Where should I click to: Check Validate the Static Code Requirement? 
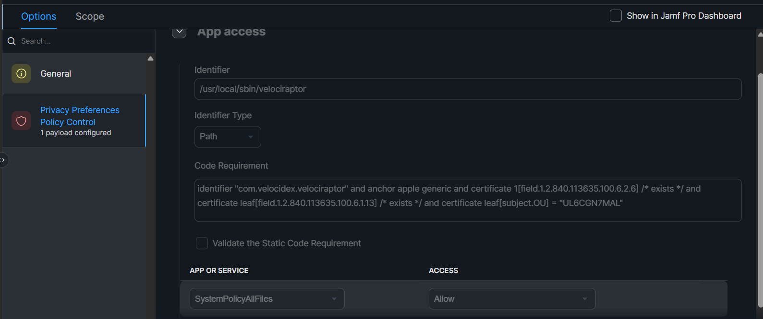(x=202, y=243)
